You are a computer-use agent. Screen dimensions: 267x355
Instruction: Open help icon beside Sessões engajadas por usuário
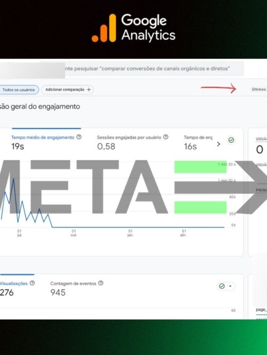166,137
